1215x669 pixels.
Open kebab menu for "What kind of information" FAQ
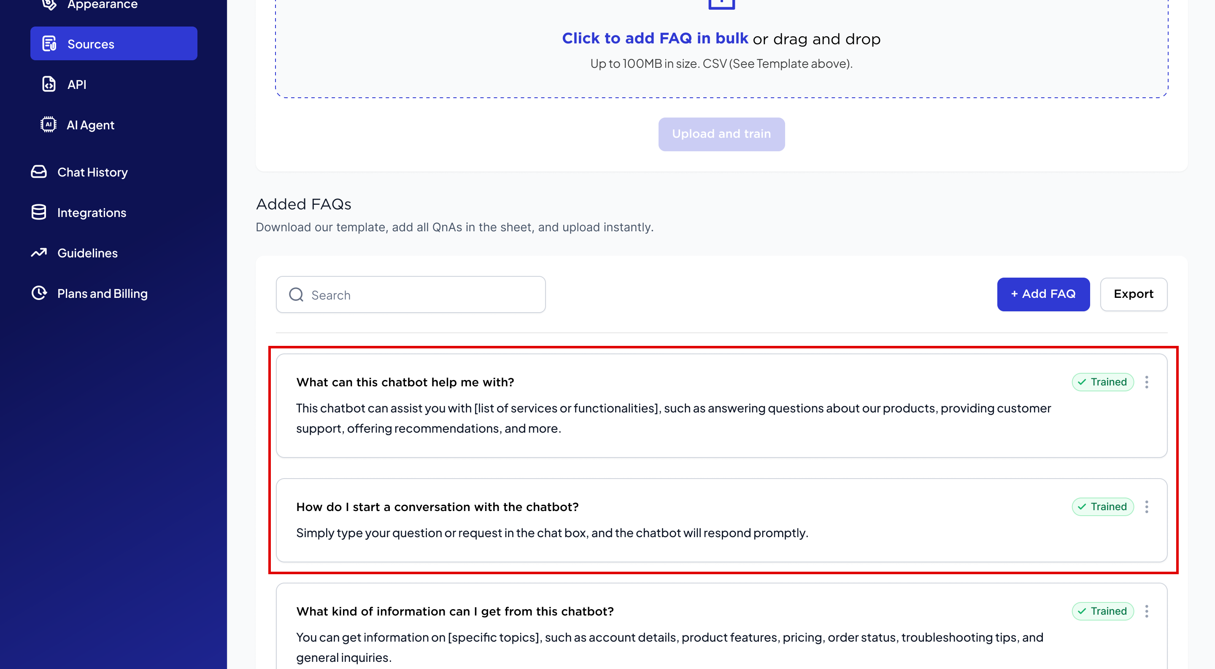1147,612
